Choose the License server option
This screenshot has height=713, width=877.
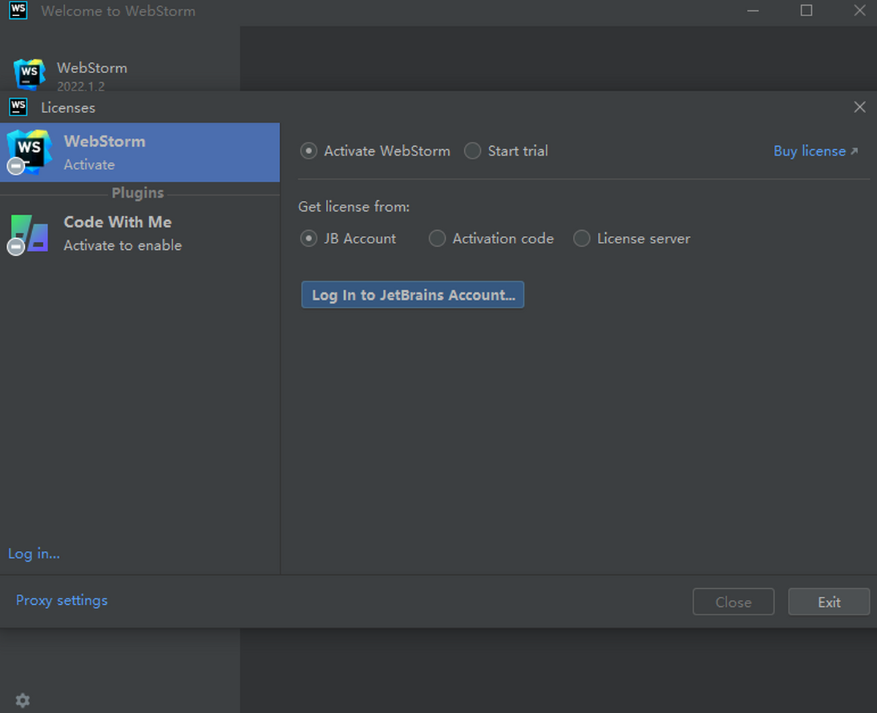coord(582,239)
